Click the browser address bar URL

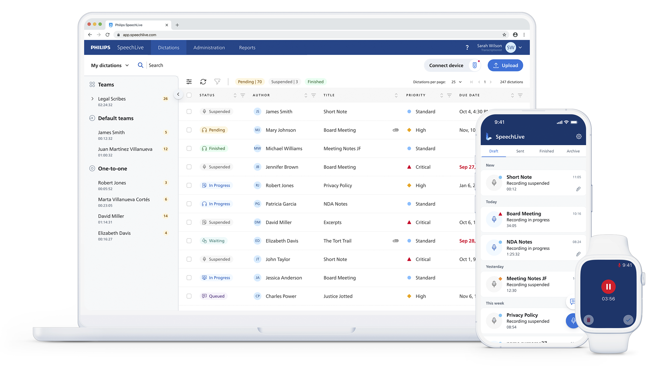[139, 35]
